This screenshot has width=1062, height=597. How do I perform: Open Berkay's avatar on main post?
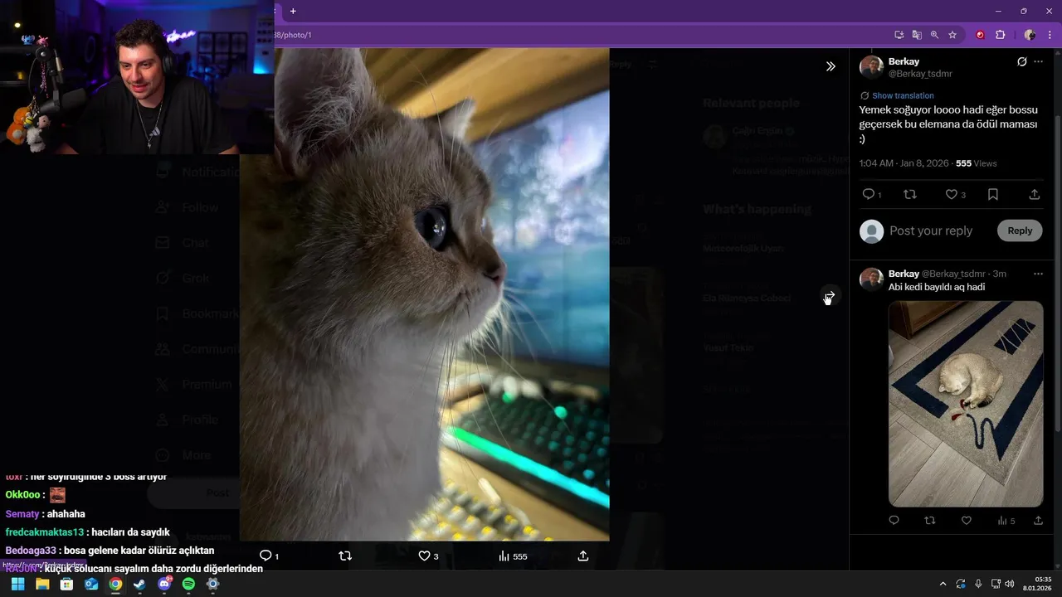pos(871,67)
